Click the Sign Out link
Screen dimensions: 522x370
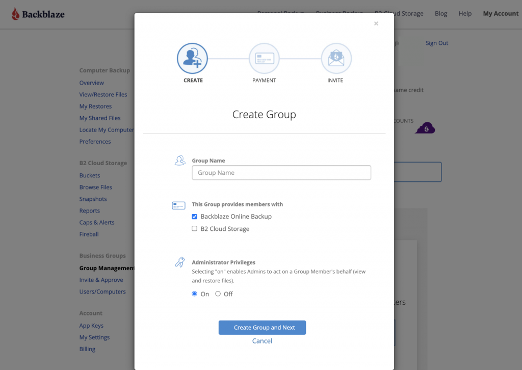[437, 43]
